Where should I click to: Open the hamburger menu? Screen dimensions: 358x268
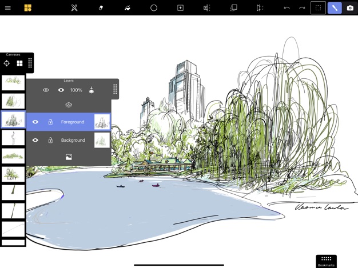point(8,8)
